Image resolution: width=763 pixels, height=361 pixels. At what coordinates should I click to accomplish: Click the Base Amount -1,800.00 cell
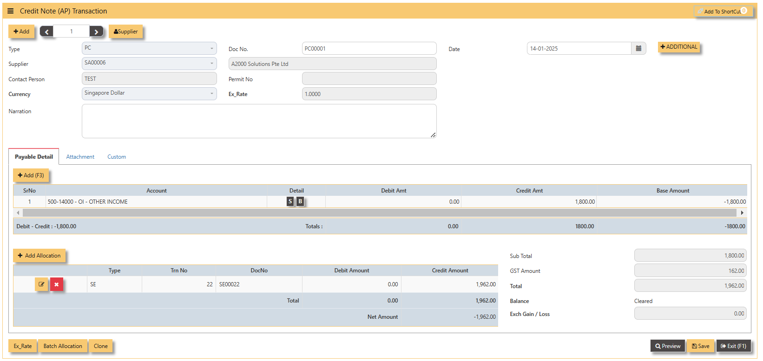[672, 202]
